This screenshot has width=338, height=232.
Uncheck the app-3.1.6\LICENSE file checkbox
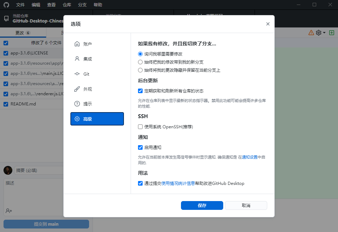tap(6, 53)
